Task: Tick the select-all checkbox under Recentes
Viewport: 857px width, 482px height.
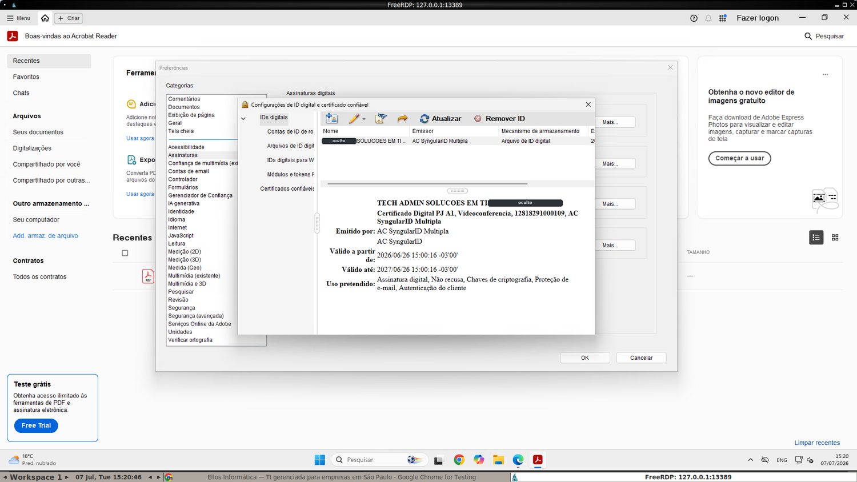Action: (x=125, y=253)
